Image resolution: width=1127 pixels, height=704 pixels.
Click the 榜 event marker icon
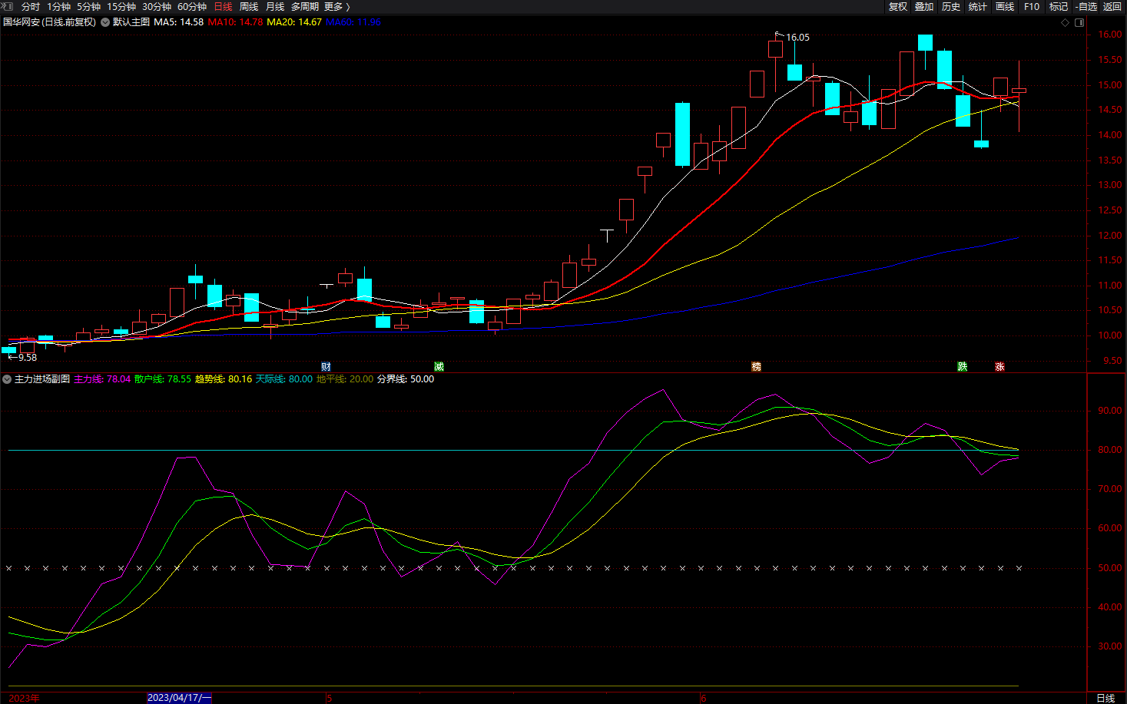tap(756, 367)
